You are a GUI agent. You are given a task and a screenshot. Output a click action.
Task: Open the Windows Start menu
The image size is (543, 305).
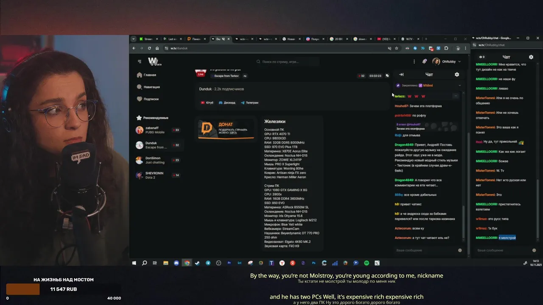tap(134, 263)
